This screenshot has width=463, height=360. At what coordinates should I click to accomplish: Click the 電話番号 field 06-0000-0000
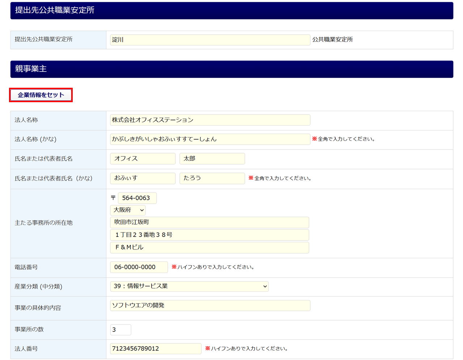(x=139, y=267)
